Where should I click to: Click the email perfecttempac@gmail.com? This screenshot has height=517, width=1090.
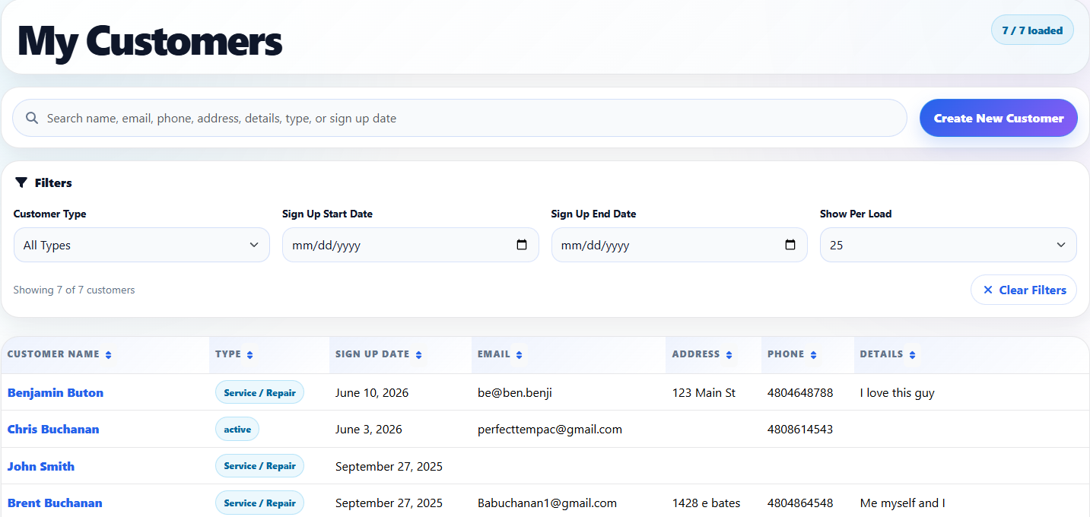550,429
